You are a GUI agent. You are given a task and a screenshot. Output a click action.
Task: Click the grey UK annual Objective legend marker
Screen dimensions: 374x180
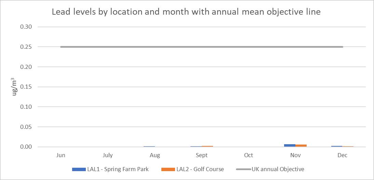click(x=243, y=169)
